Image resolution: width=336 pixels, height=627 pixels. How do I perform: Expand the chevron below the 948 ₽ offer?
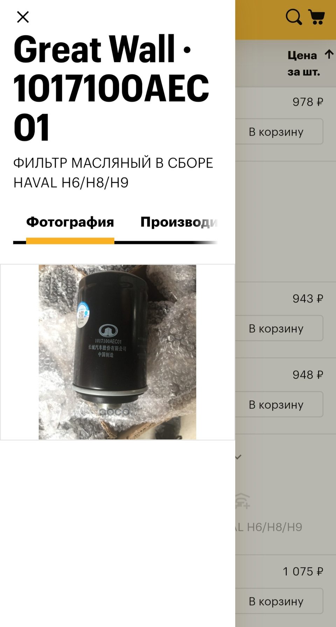click(238, 457)
